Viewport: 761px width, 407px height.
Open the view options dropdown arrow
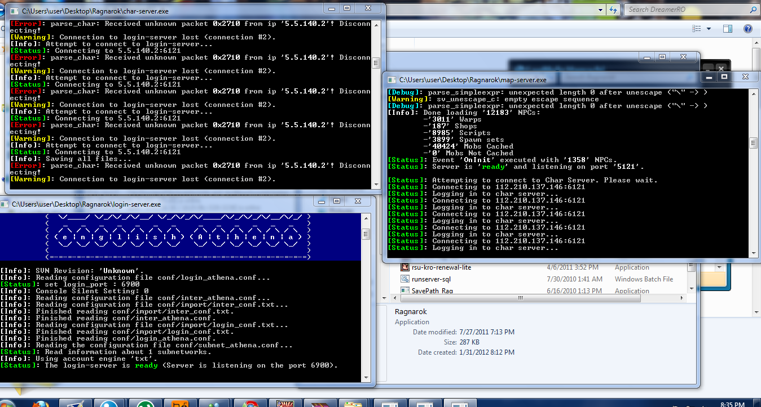pos(709,29)
